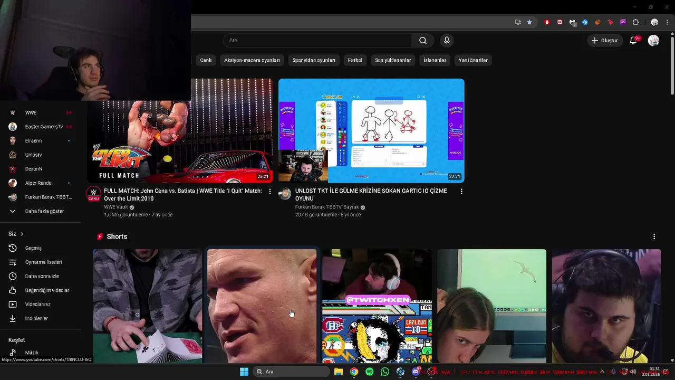Open the Chrome three-dot menu
This screenshot has width=675, height=380.
(x=667, y=22)
